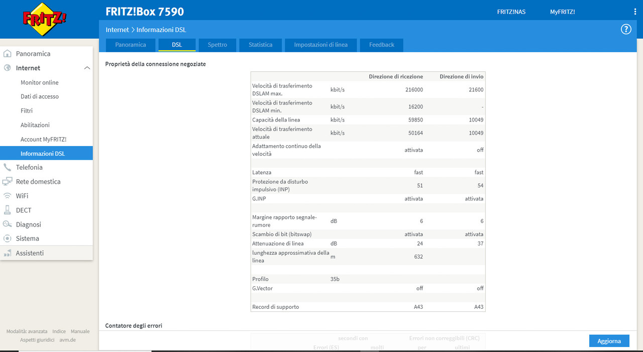Open Aspetti giuridici footer link
This screenshot has height=352, width=643.
37,340
